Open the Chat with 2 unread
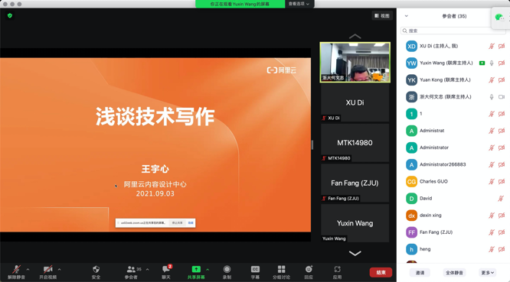The height and width of the screenshot is (282, 510). click(166, 272)
